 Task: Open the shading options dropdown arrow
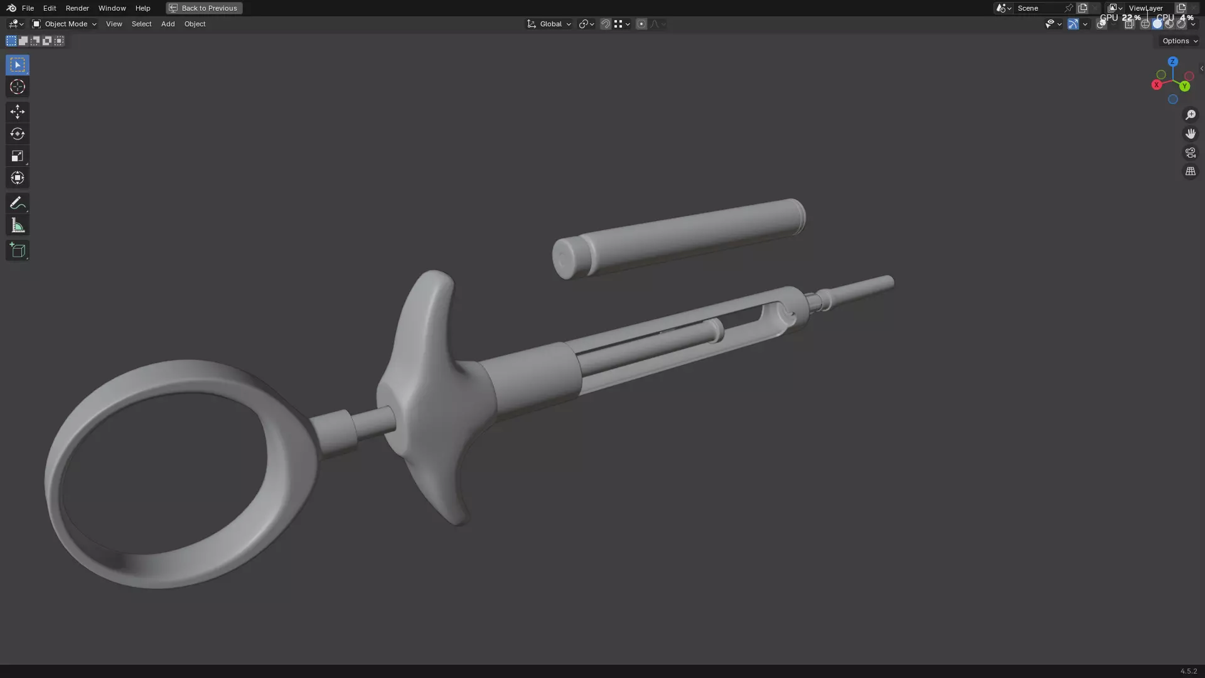click(1193, 24)
